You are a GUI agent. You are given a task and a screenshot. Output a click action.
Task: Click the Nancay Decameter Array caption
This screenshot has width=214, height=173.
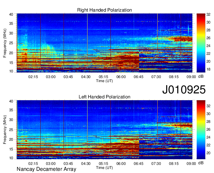(46, 169)
